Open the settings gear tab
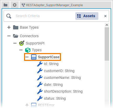Image resolution: width=113 pixels, height=108 pixels. (x=15, y=5)
